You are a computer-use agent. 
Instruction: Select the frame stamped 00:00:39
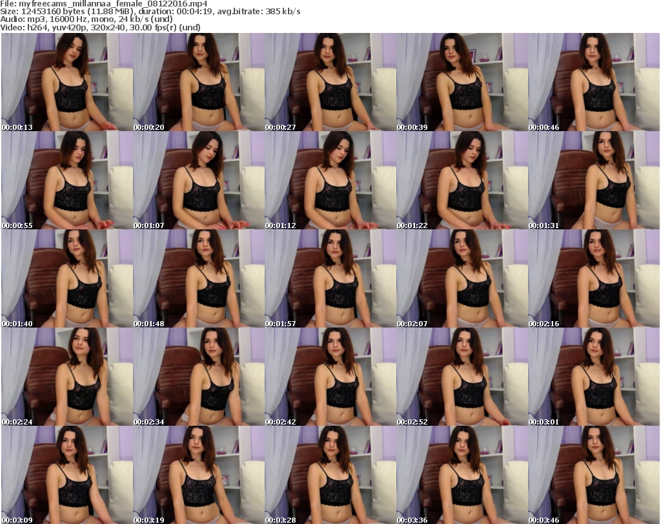pos(462,82)
